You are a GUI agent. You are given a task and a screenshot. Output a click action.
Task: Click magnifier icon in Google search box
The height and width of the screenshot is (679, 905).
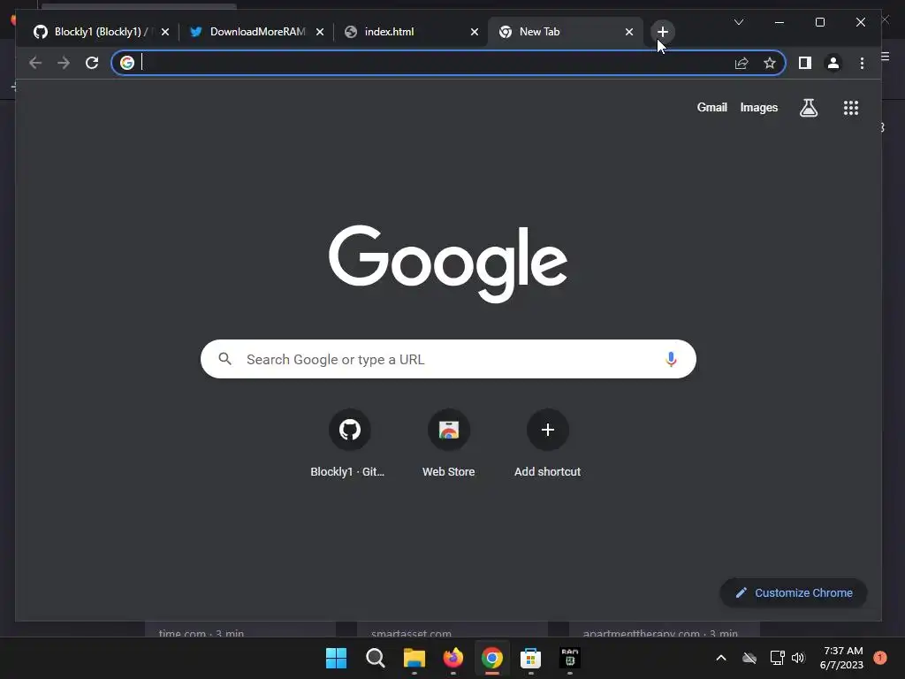click(x=225, y=359)
